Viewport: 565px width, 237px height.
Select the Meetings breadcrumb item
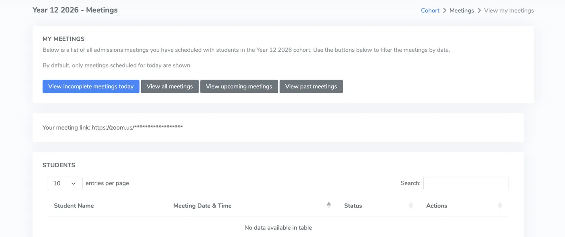[x=462, y=10]
